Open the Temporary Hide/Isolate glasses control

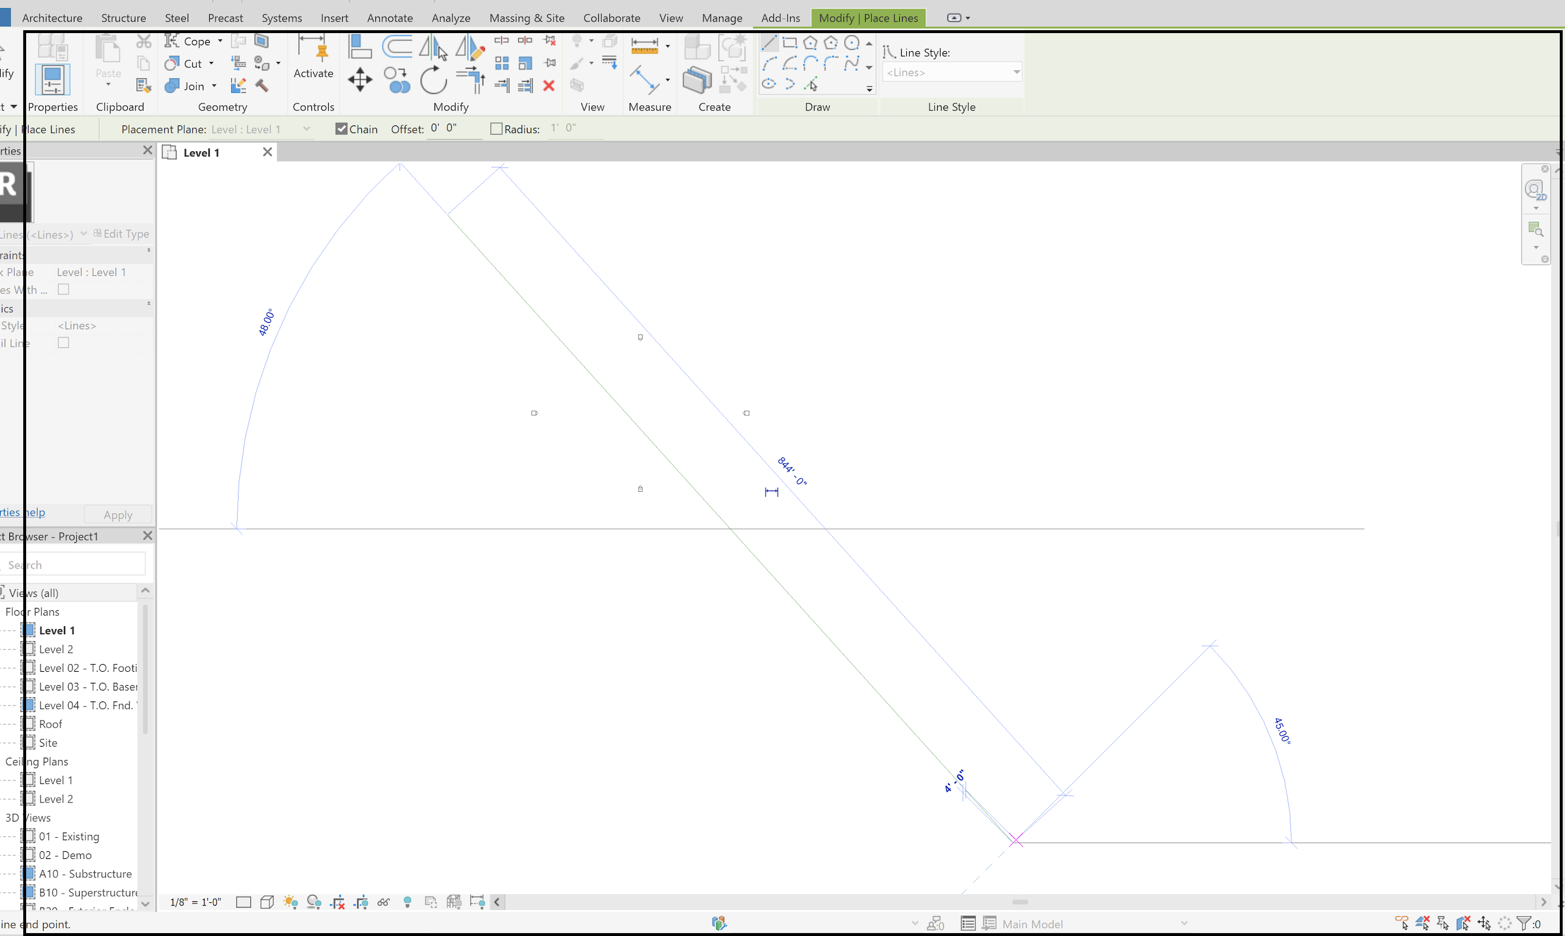(383, 902)
